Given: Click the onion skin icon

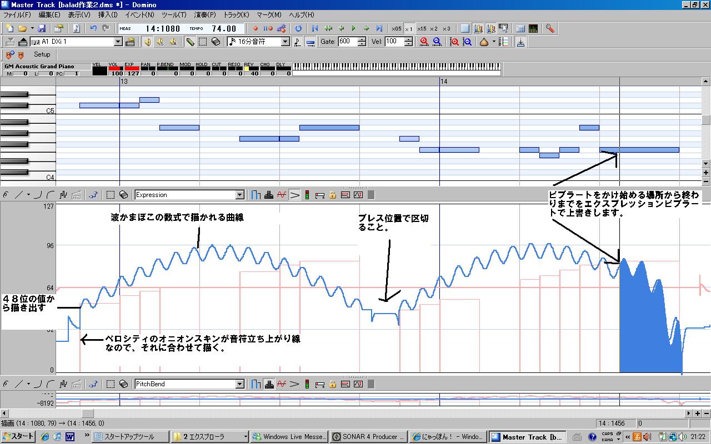Looking at the screenshot, I should pos(484,42).
